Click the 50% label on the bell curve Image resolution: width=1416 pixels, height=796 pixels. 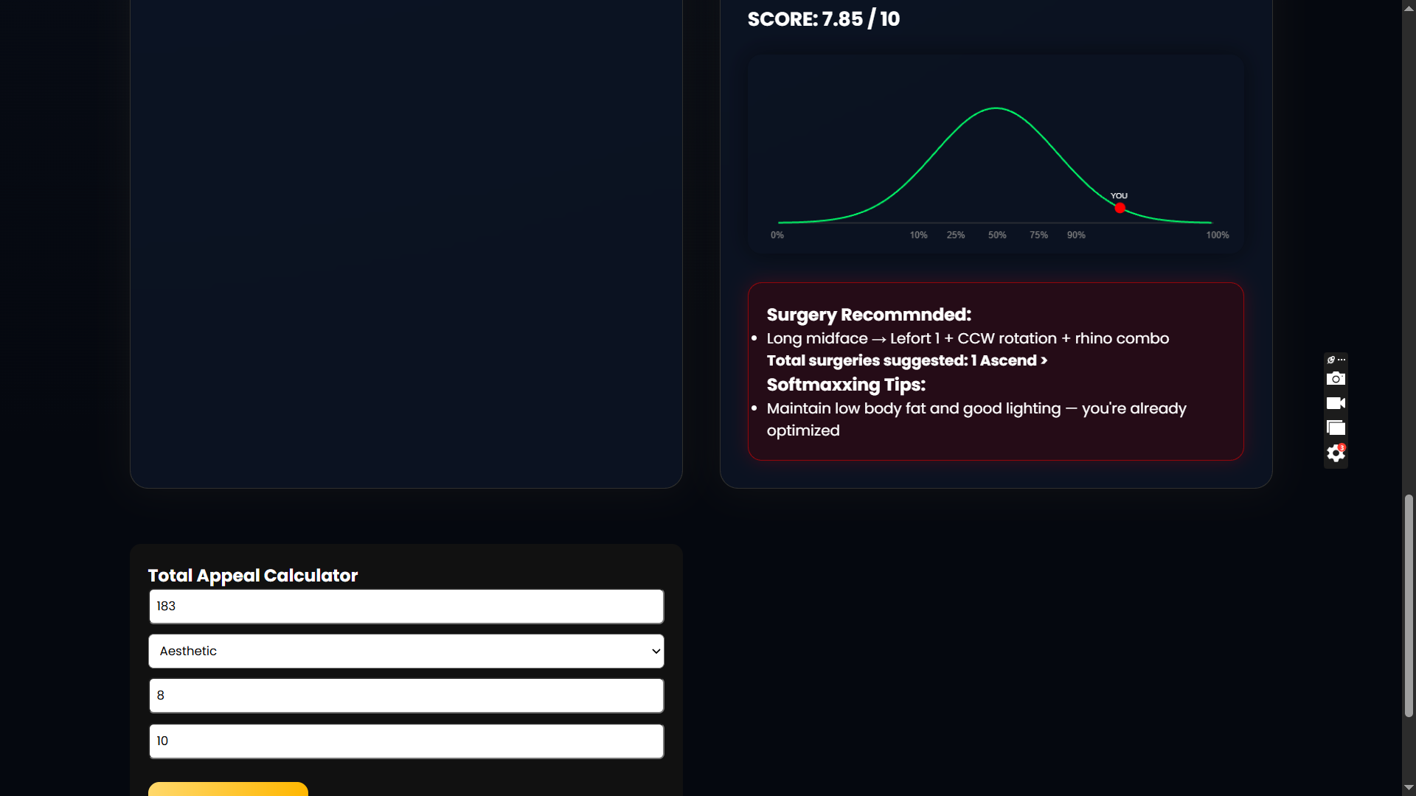[x=997, y=235]
